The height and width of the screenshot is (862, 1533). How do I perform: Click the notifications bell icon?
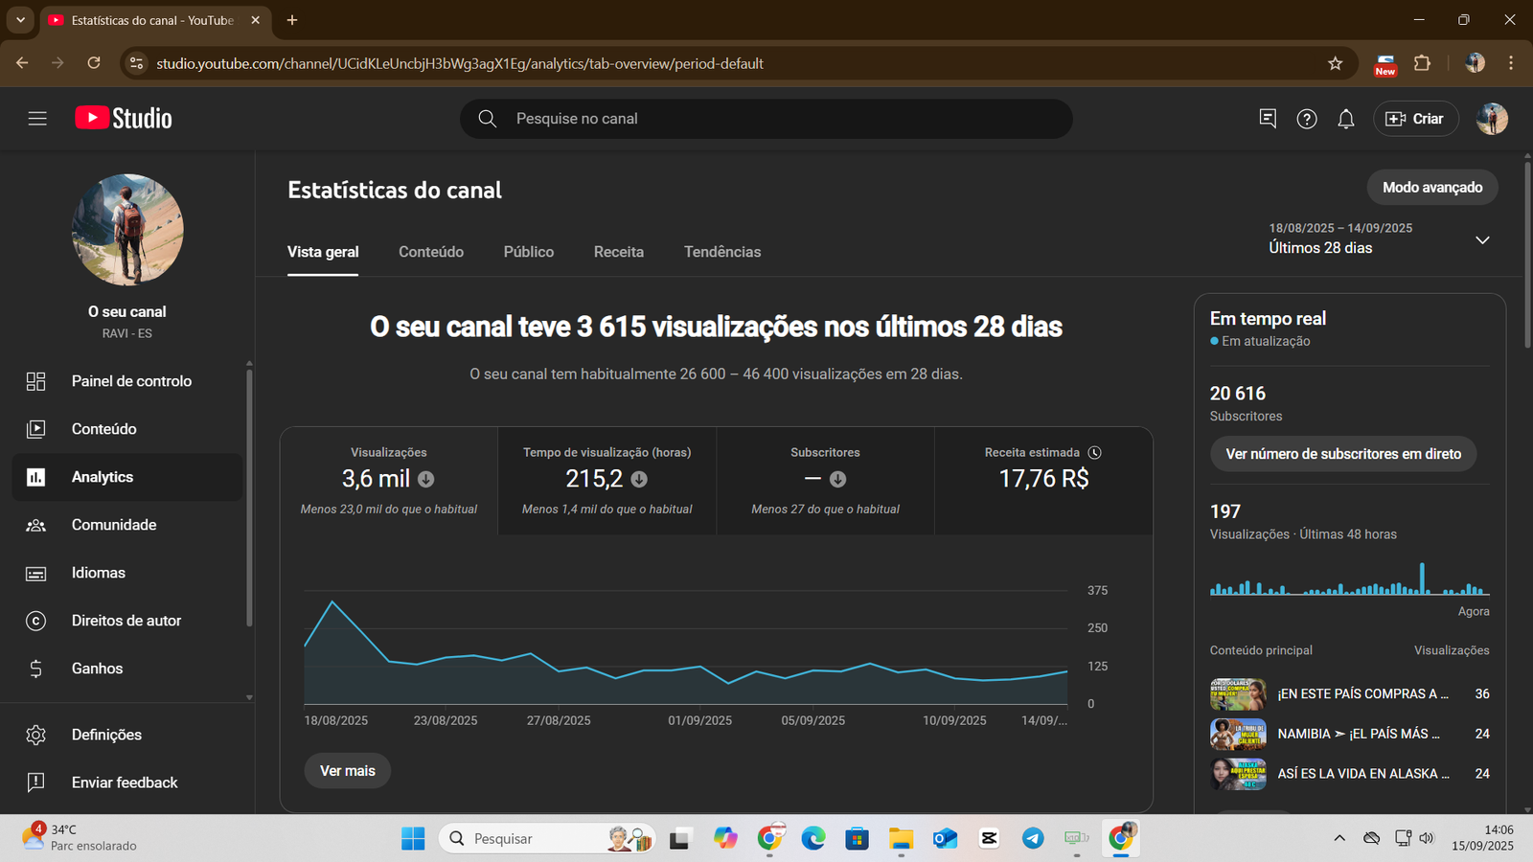(x=1345, y=119)
